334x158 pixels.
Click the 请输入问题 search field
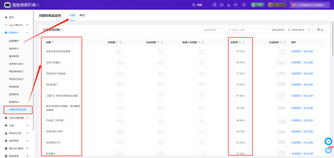point(247,30)
